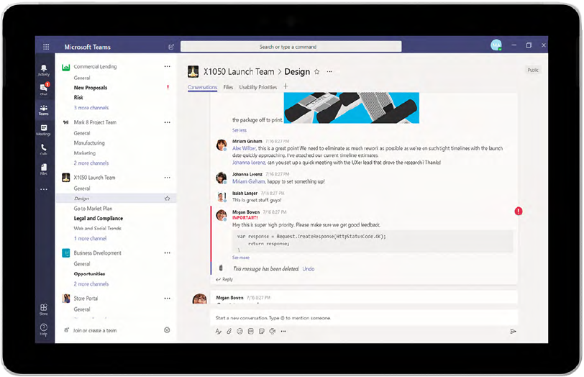Open Web and Social Trends channel
The image size is (584, 377).
pyautogui.click(x=97, y=228)
